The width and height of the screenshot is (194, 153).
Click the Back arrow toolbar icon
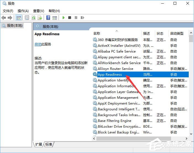point(4,18)
